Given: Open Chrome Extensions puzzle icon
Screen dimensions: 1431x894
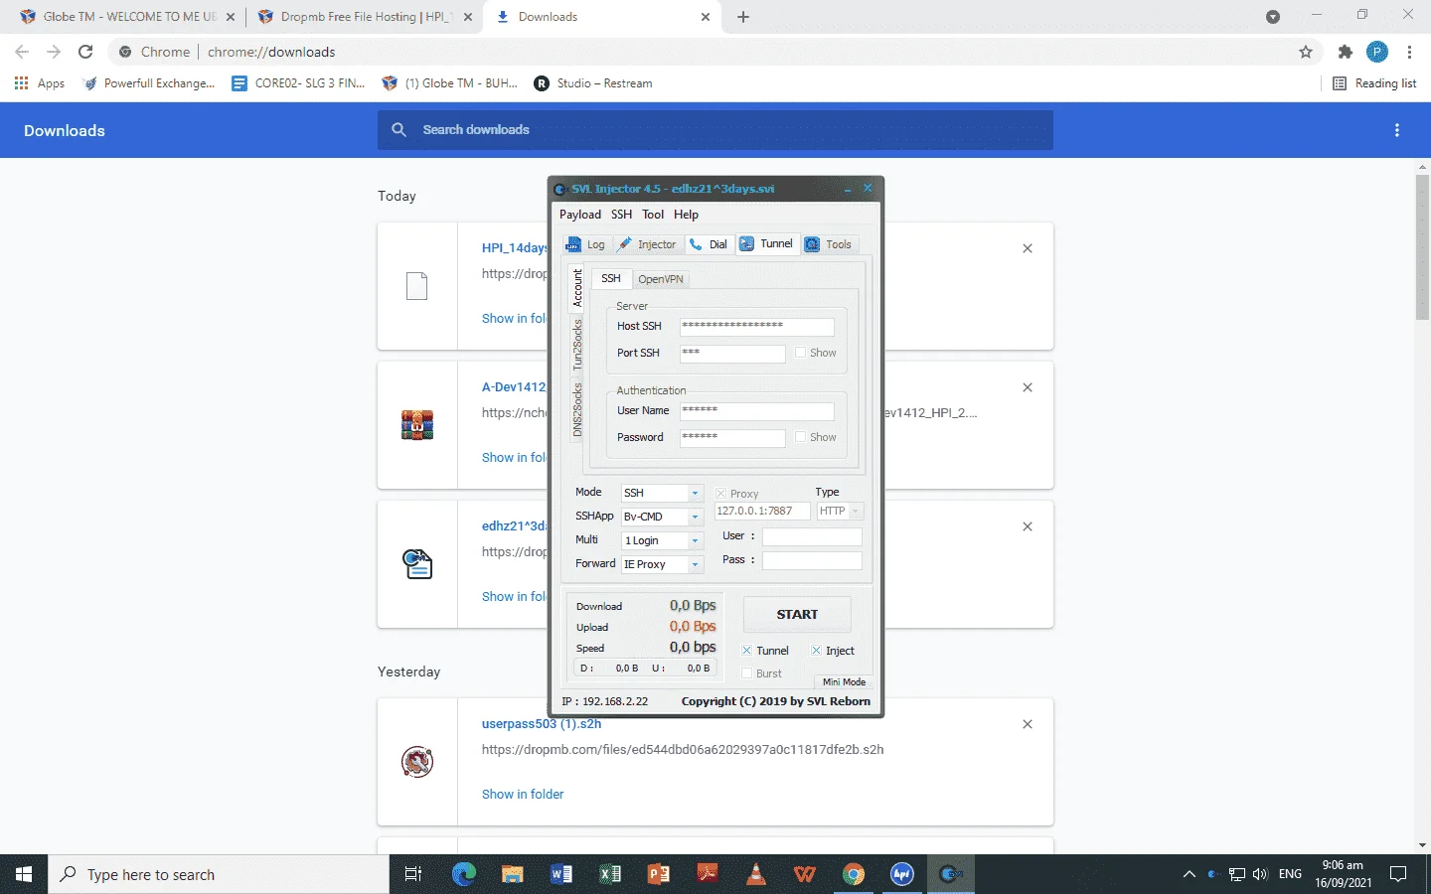Looking at the screenshot, I should coord(1346,52).
